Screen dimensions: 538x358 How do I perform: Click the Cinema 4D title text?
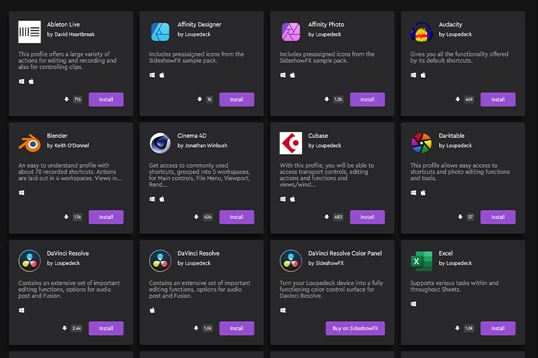click(192, 136)
